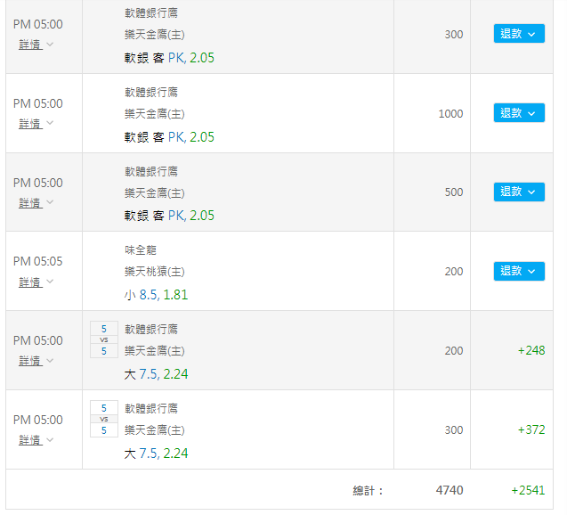Click the 味全龍 team name
The image size is (567, 515).
[141, 250]
